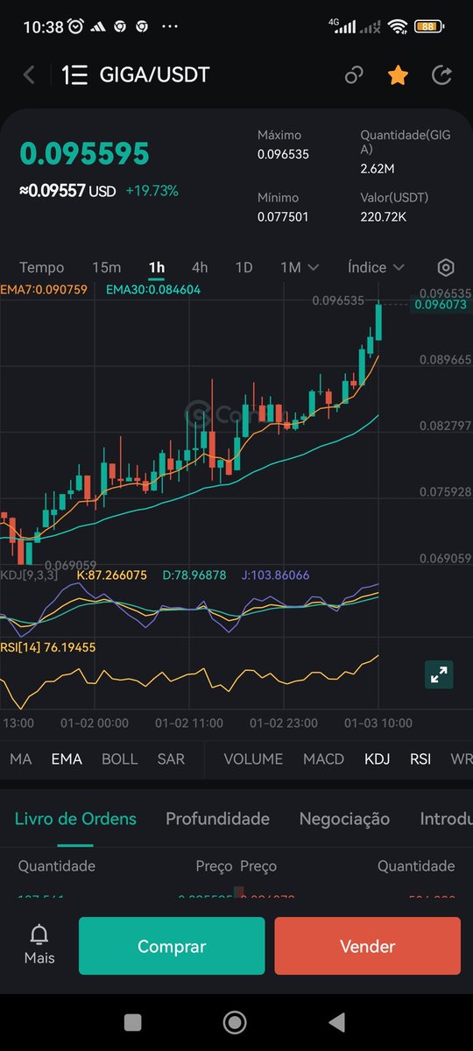Toggle the RSI sub-indicator
The image size is (473, 1051).
tap(420, 759)
